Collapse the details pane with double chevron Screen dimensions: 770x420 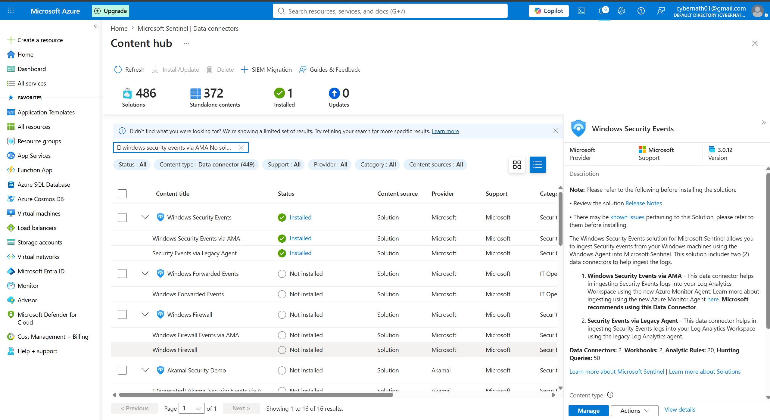764,122
